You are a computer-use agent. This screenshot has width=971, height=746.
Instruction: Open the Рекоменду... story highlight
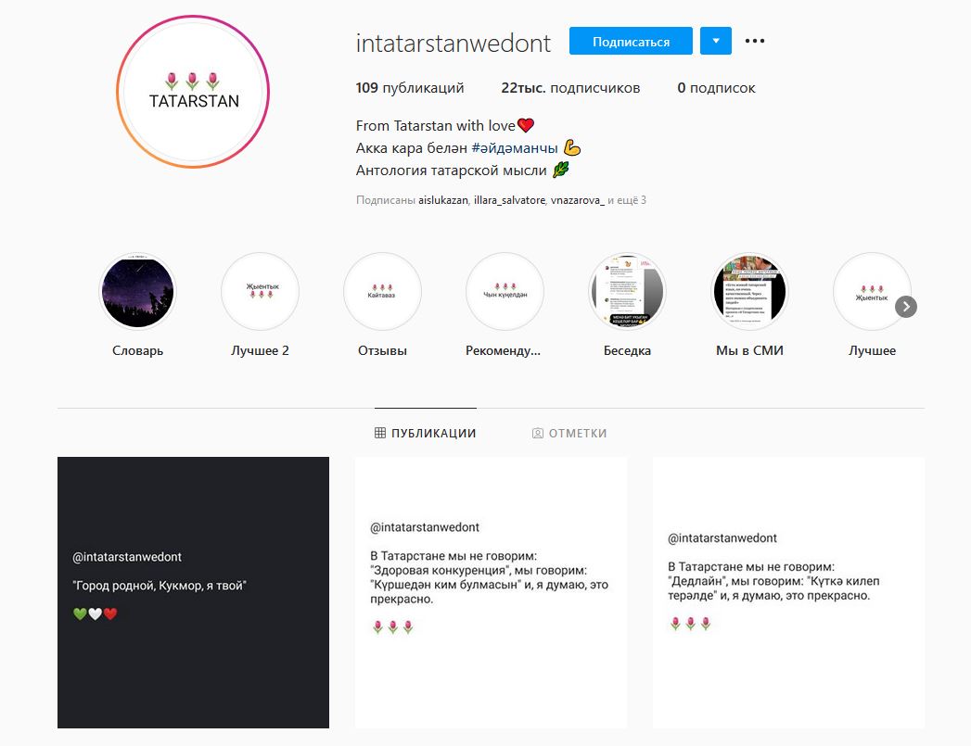(x=505, y=291)
